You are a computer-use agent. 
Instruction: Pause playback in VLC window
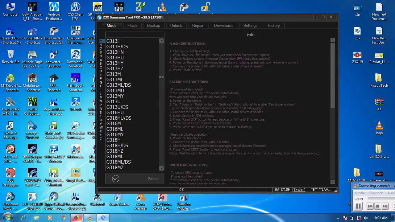click(x=358, y=206)
